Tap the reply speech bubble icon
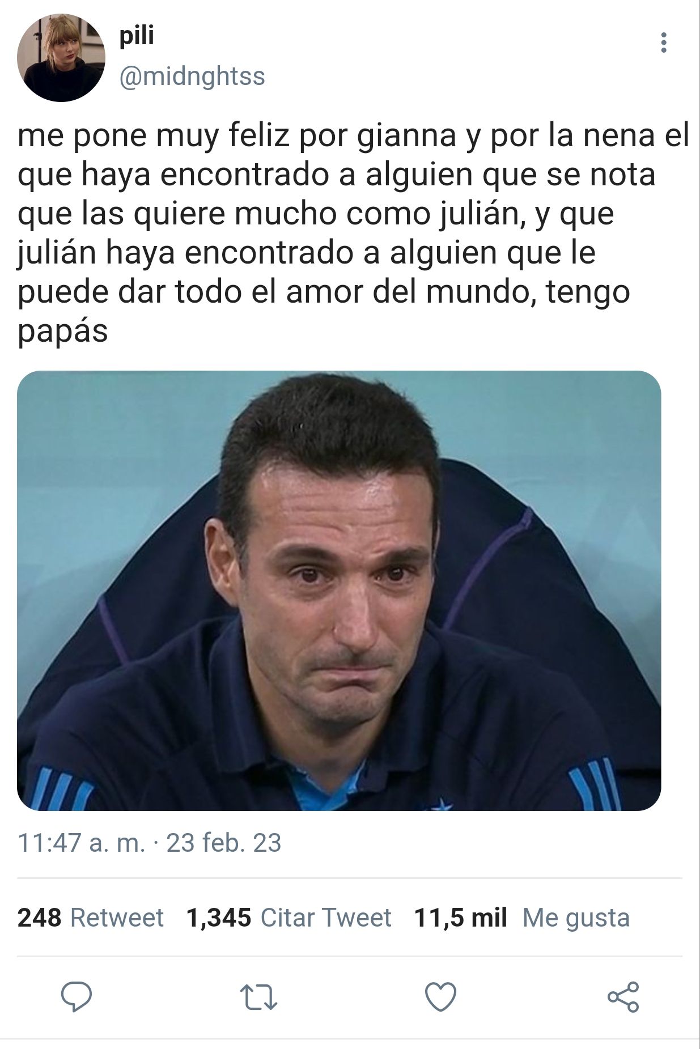 pos(77,997)
